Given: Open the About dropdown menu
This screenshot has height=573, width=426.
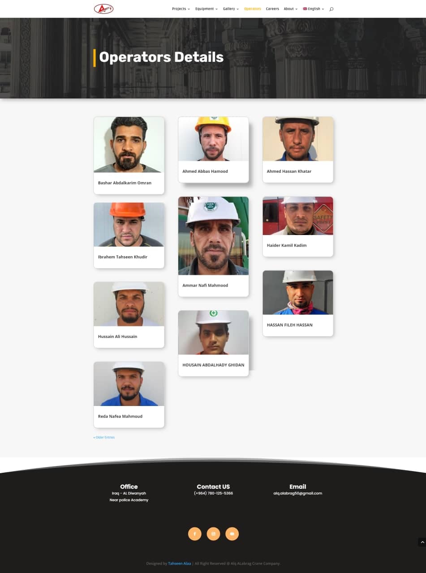Looking at the screenshot, I should (291, 9).
